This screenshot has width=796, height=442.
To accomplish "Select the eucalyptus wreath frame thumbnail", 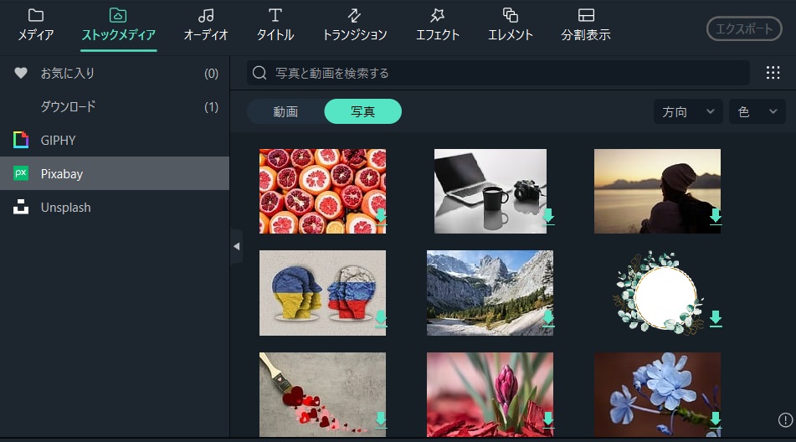I will pos(657,293).
